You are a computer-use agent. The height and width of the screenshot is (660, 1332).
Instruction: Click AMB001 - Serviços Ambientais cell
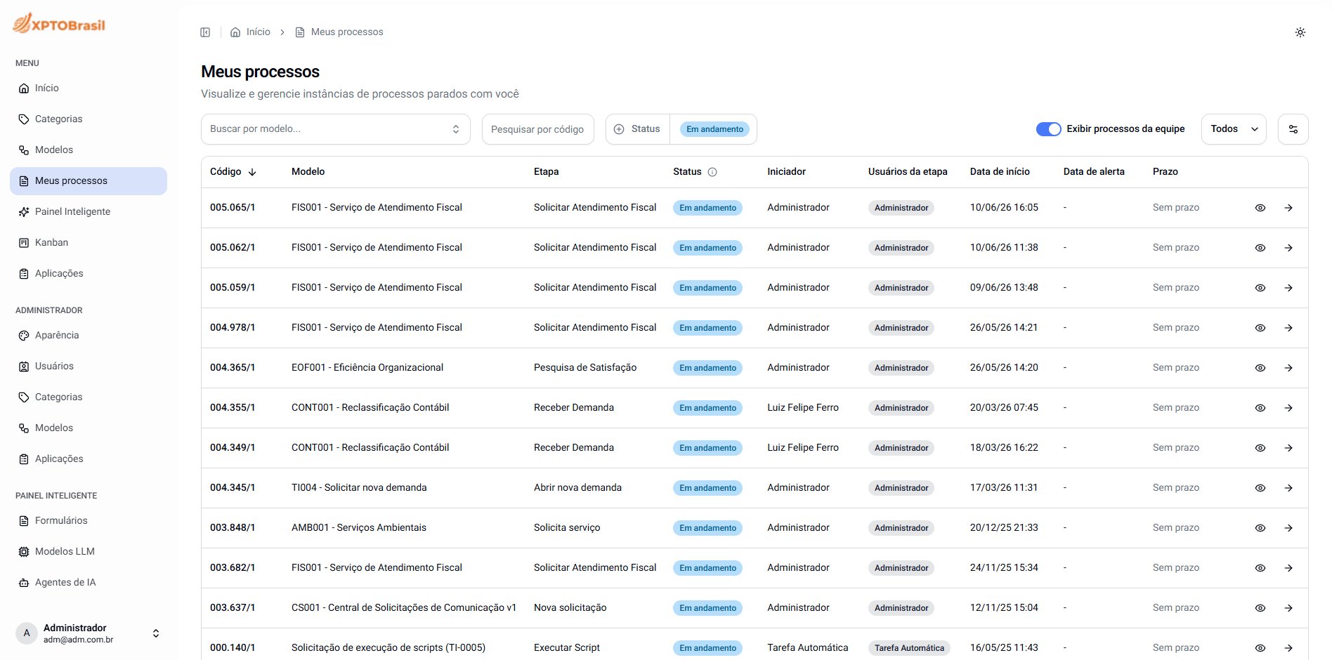tap(359, 528)
